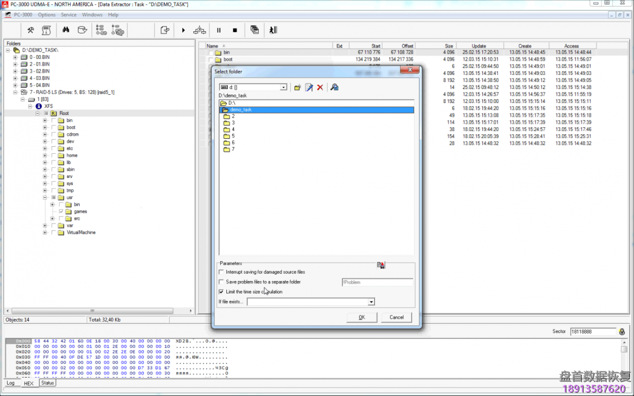634x396 pixels.
Task: Open the If file exists dropdown
Action: [x=371, y=301]
